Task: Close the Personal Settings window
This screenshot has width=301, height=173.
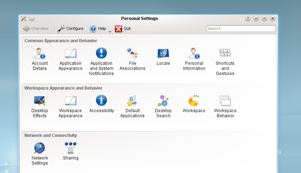Action: click(x=273, y=19)
